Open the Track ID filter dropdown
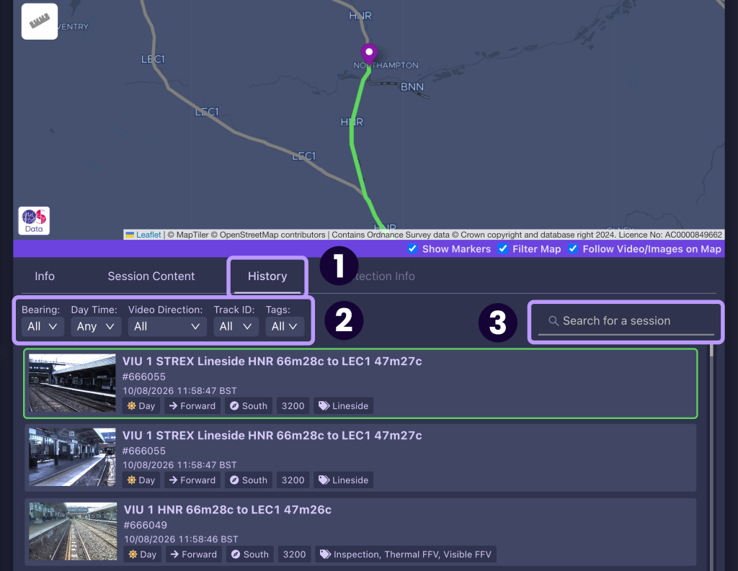738x571 pixels. (x=236, y=326)
